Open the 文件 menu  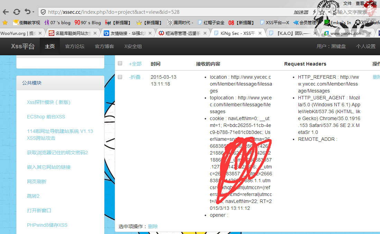(347, 3)
